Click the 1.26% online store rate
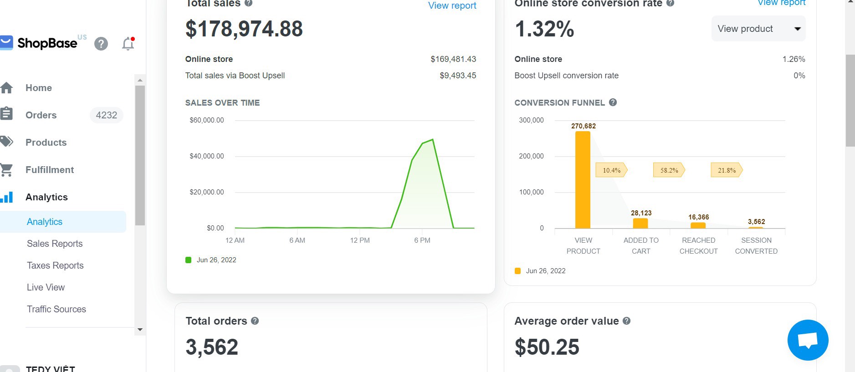This screenshot has height=372, width=855. pyautogui.click(x=794, y=59)
